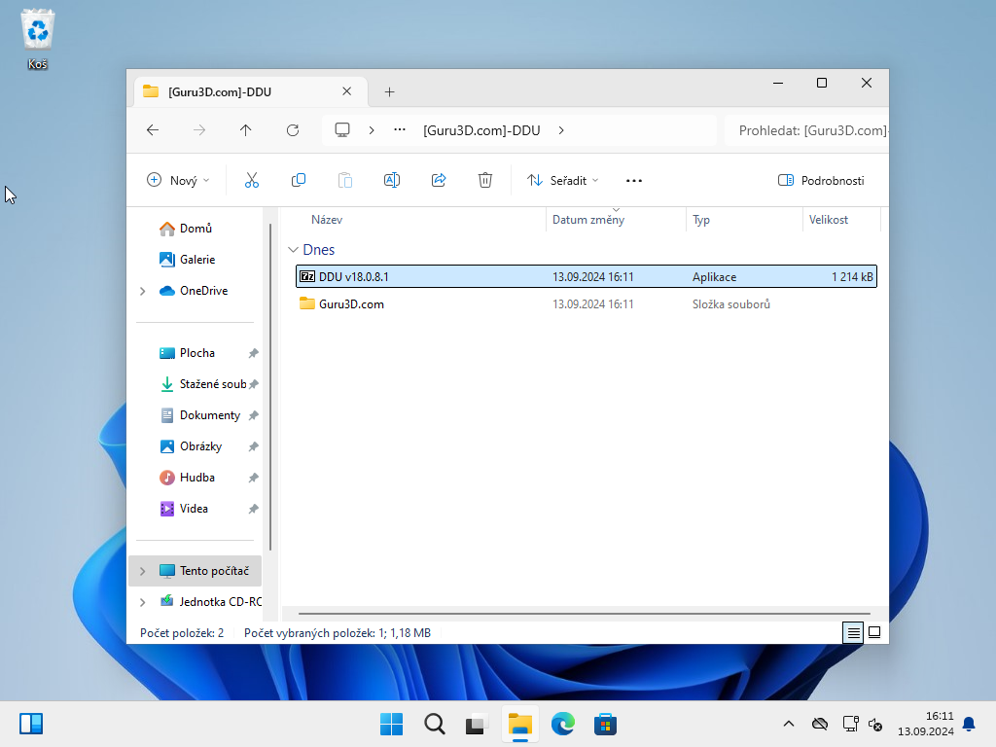Click the Prohledat search field
Screen dimensions: 996x747
(x=807, y=130)
